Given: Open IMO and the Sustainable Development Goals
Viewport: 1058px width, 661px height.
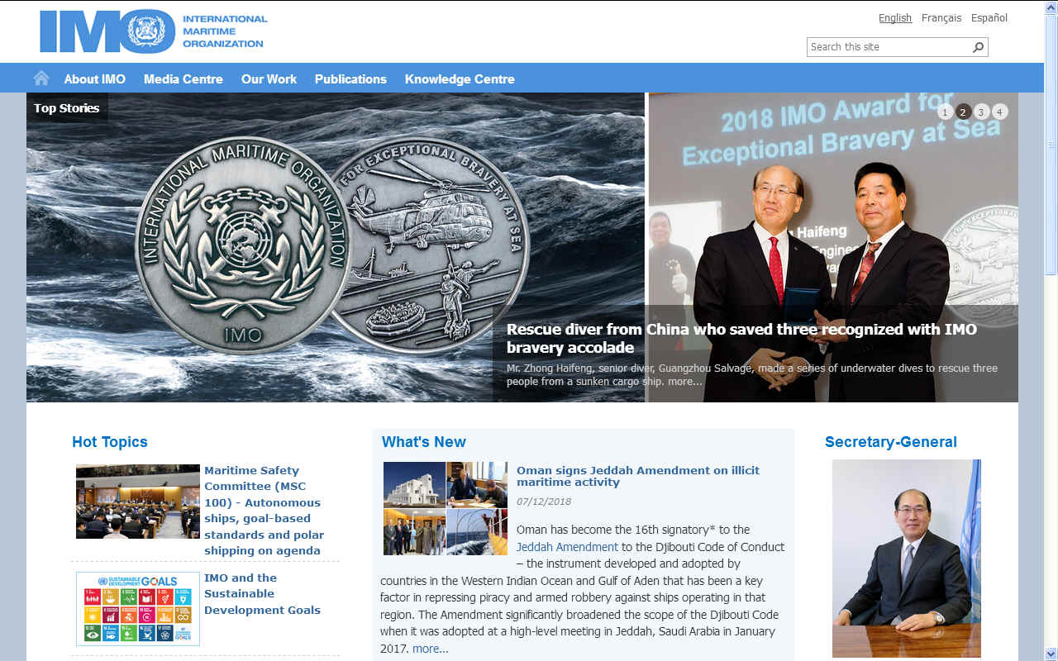Looking at the screenshot, I should tap(263, 594).
